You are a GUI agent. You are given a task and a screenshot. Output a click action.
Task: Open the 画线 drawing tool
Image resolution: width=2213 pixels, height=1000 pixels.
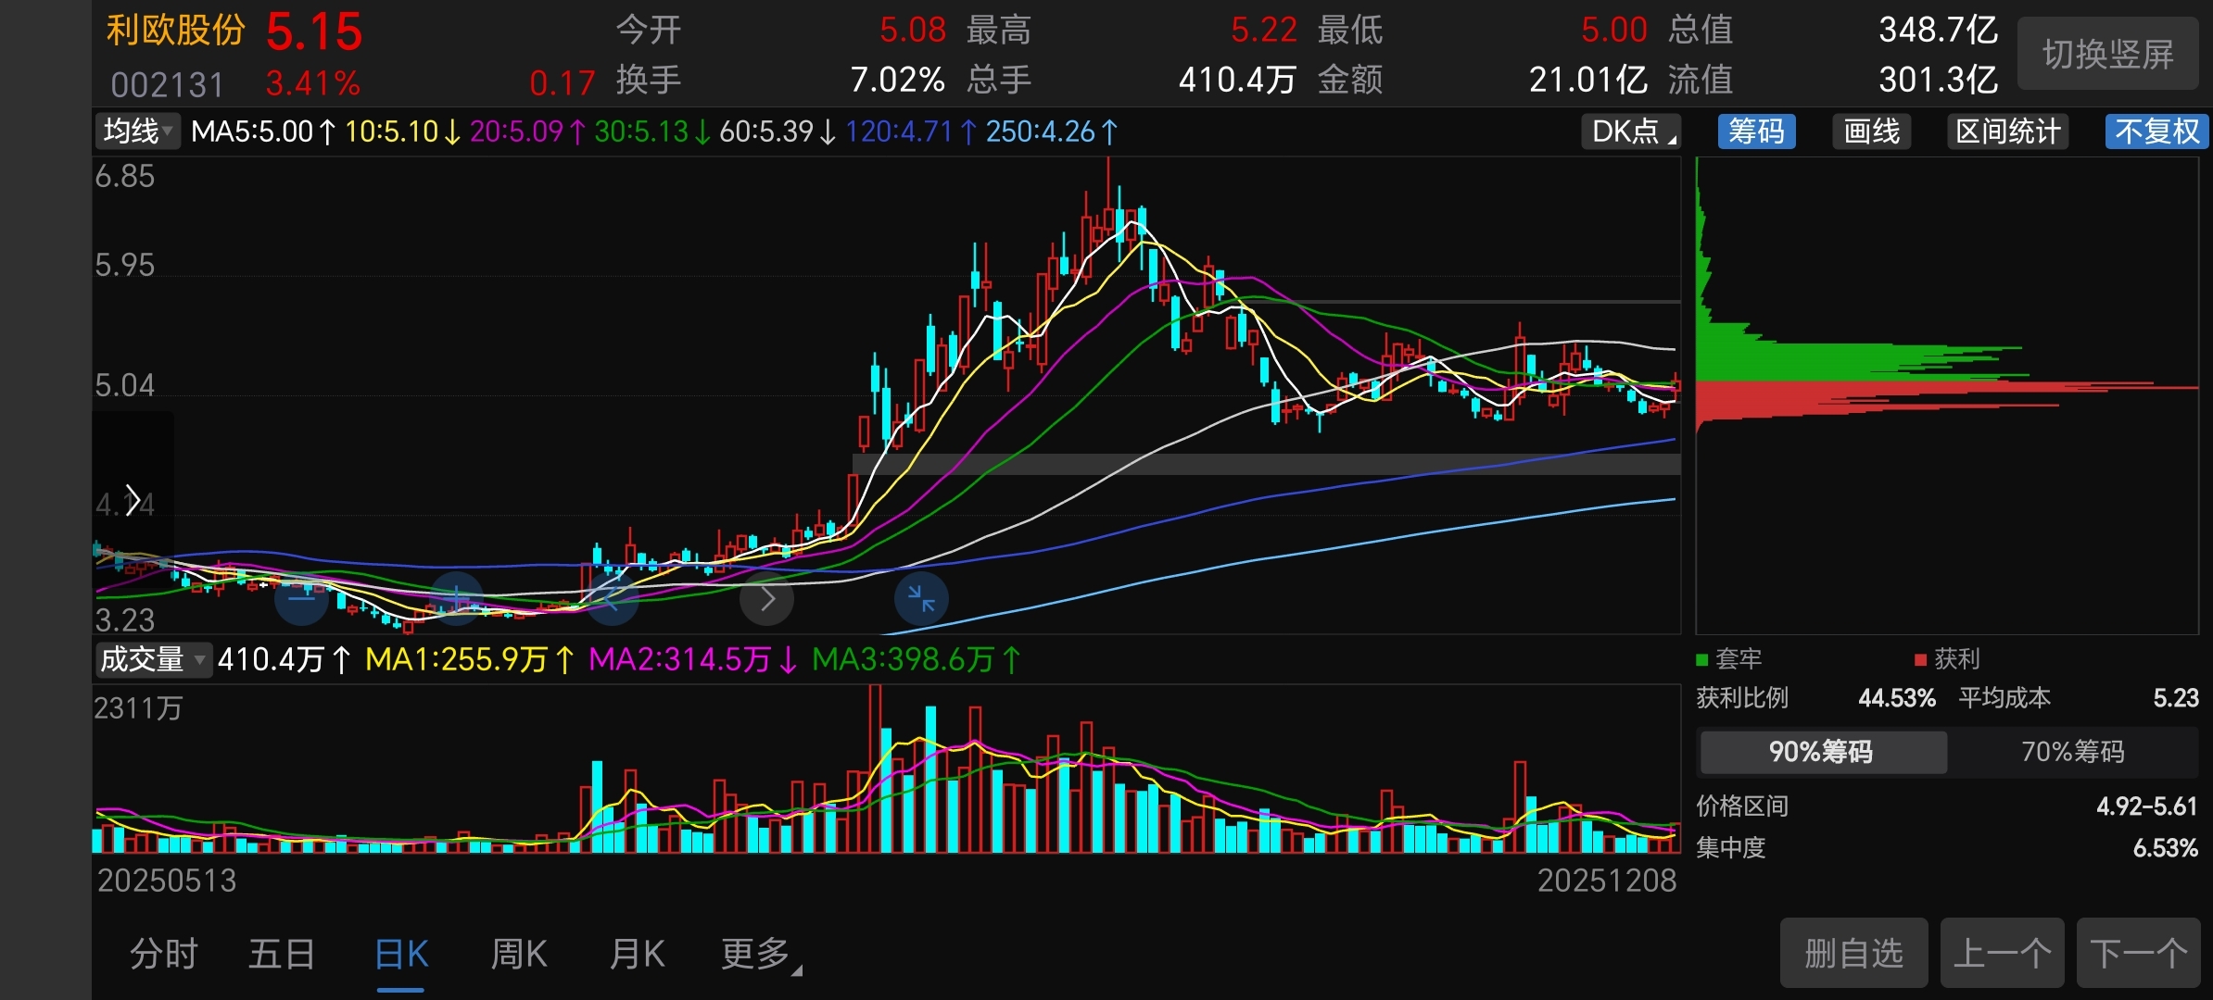[1871, 131]
